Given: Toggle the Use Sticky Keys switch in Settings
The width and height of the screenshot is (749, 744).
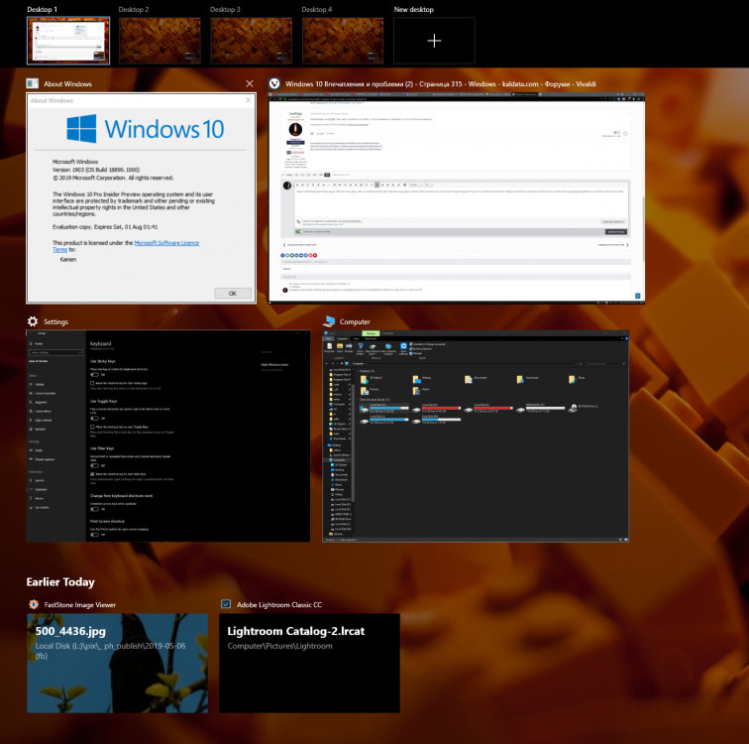Looking at the screenshot, I should [x=94, y=375].
